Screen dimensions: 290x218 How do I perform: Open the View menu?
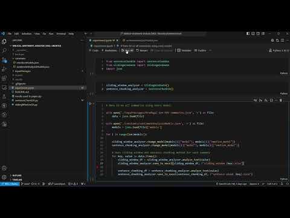pyautogui.click(x=37, y=34)
